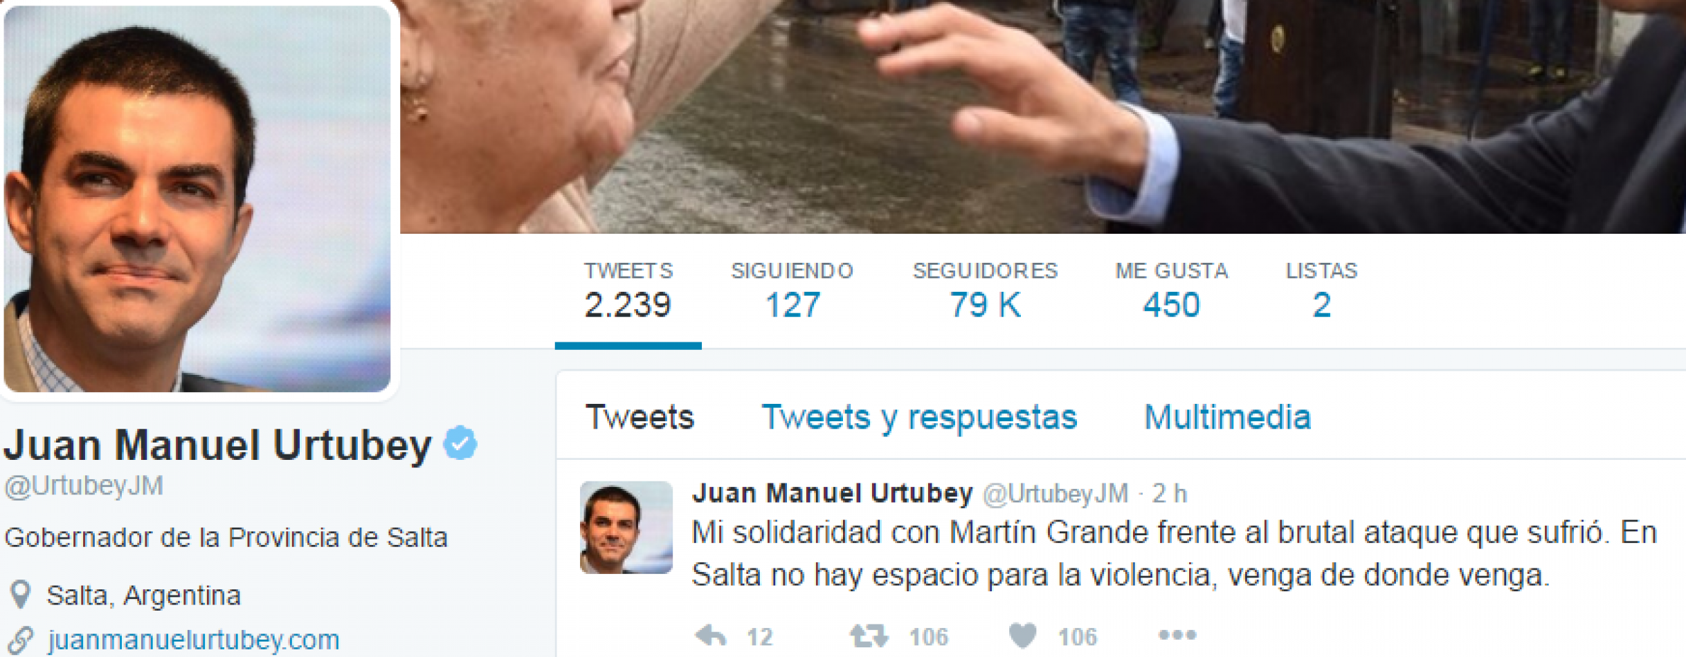
Task: Click the location pin icon near Salta
Action: tap(21, 594)
